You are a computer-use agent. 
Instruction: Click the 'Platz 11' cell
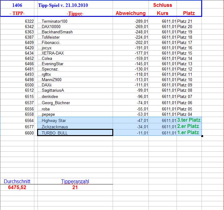pyautogui.click(x=189, y=74)
